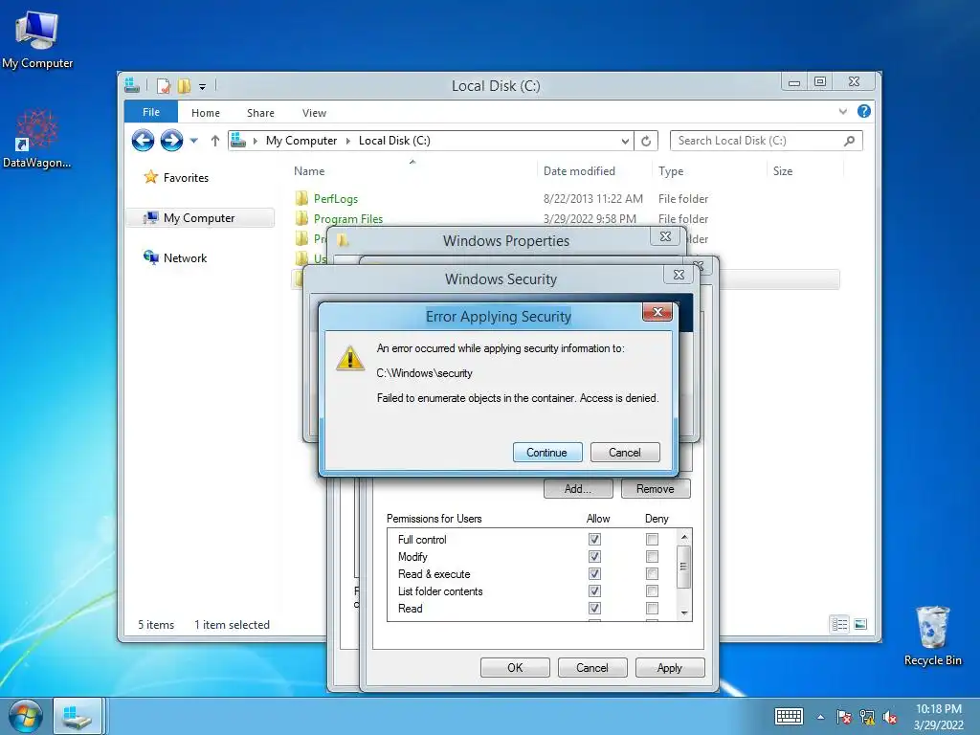Click My Computer breadcrumb in address bar
Image resolution: width=980 pixels, height=735 pixels.
pyautogui.click(x=301, y=141)
